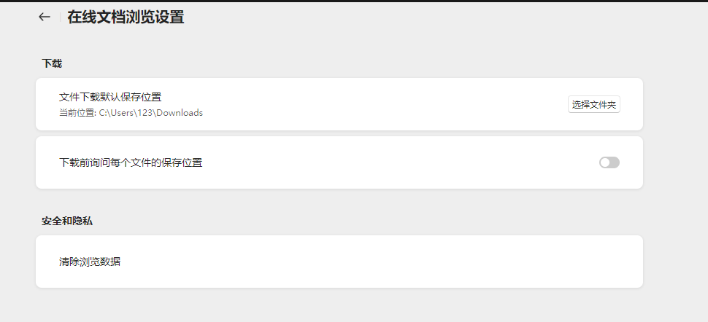Select the 安全和隐私 section heading
Image resolution: width=708 pixels, height=322 pixels.
66,221
